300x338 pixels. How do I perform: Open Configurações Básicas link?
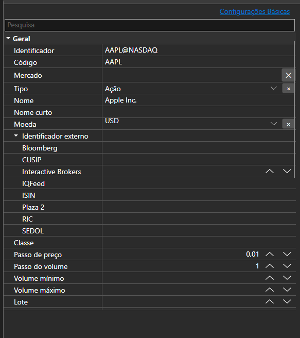pyautogui.click(x=255, y=11)
